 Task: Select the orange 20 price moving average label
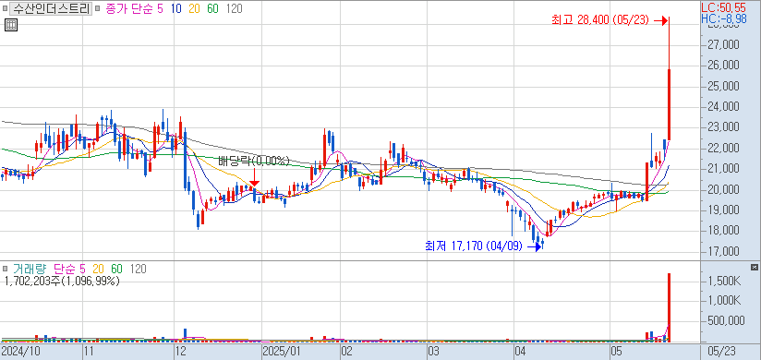point(194,8)
